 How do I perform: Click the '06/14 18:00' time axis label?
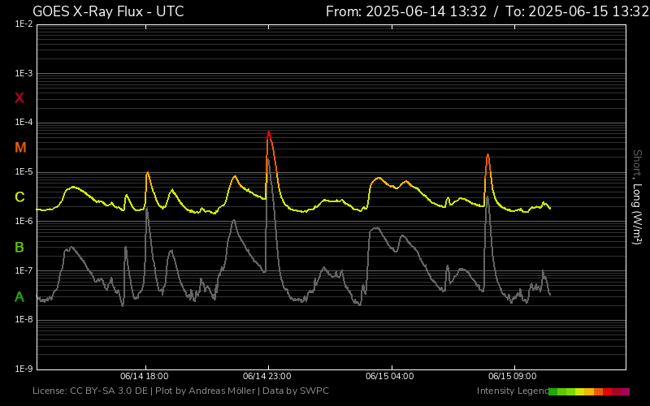[145, 376]
